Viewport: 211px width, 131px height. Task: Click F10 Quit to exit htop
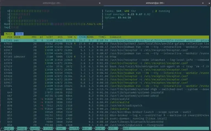pos(126,128)
